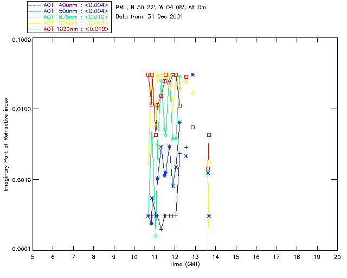
Task: Select the PML station location header text
Action: [x=161, y=8]
